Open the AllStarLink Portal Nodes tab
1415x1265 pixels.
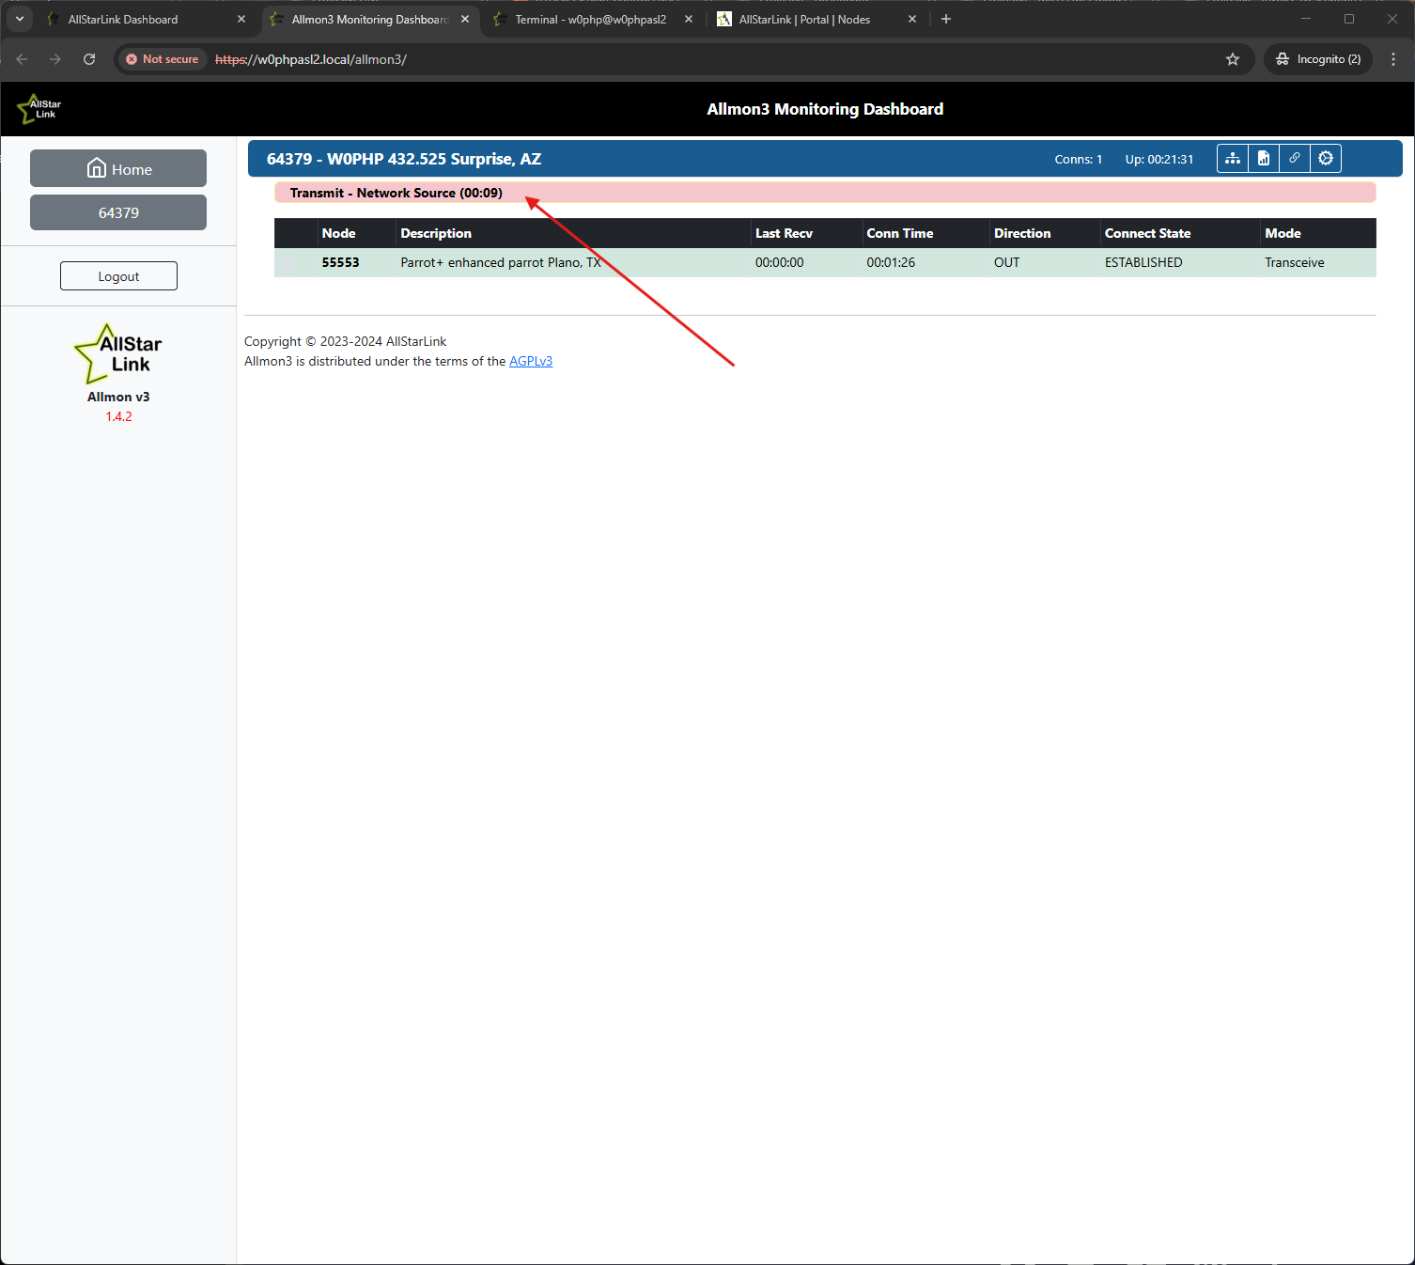click(804, 20)
